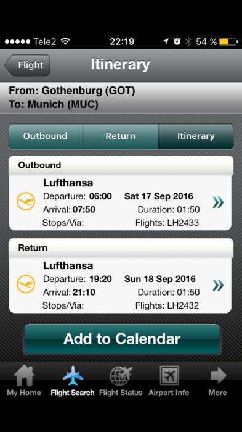
Task: Open the My Home tab icon
Action: pyautogui.click(x=24, y=375)
